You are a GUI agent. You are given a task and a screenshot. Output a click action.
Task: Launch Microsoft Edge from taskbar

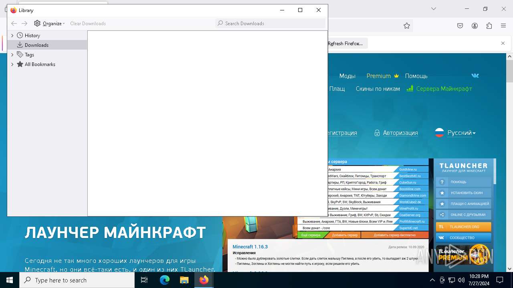click(165, 280)
